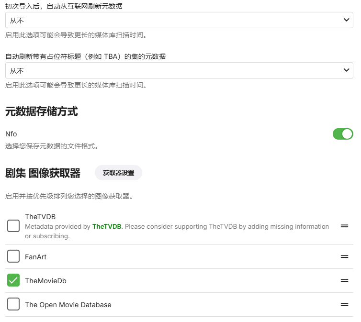Screen dimensions: 361x322
Task: Click the TheMovieDb label text
Action: click(x=45, y=281)
